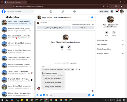Open more actions plus icon in composer
The width and height of the screenshot is (127, 102).
[38, 95]
